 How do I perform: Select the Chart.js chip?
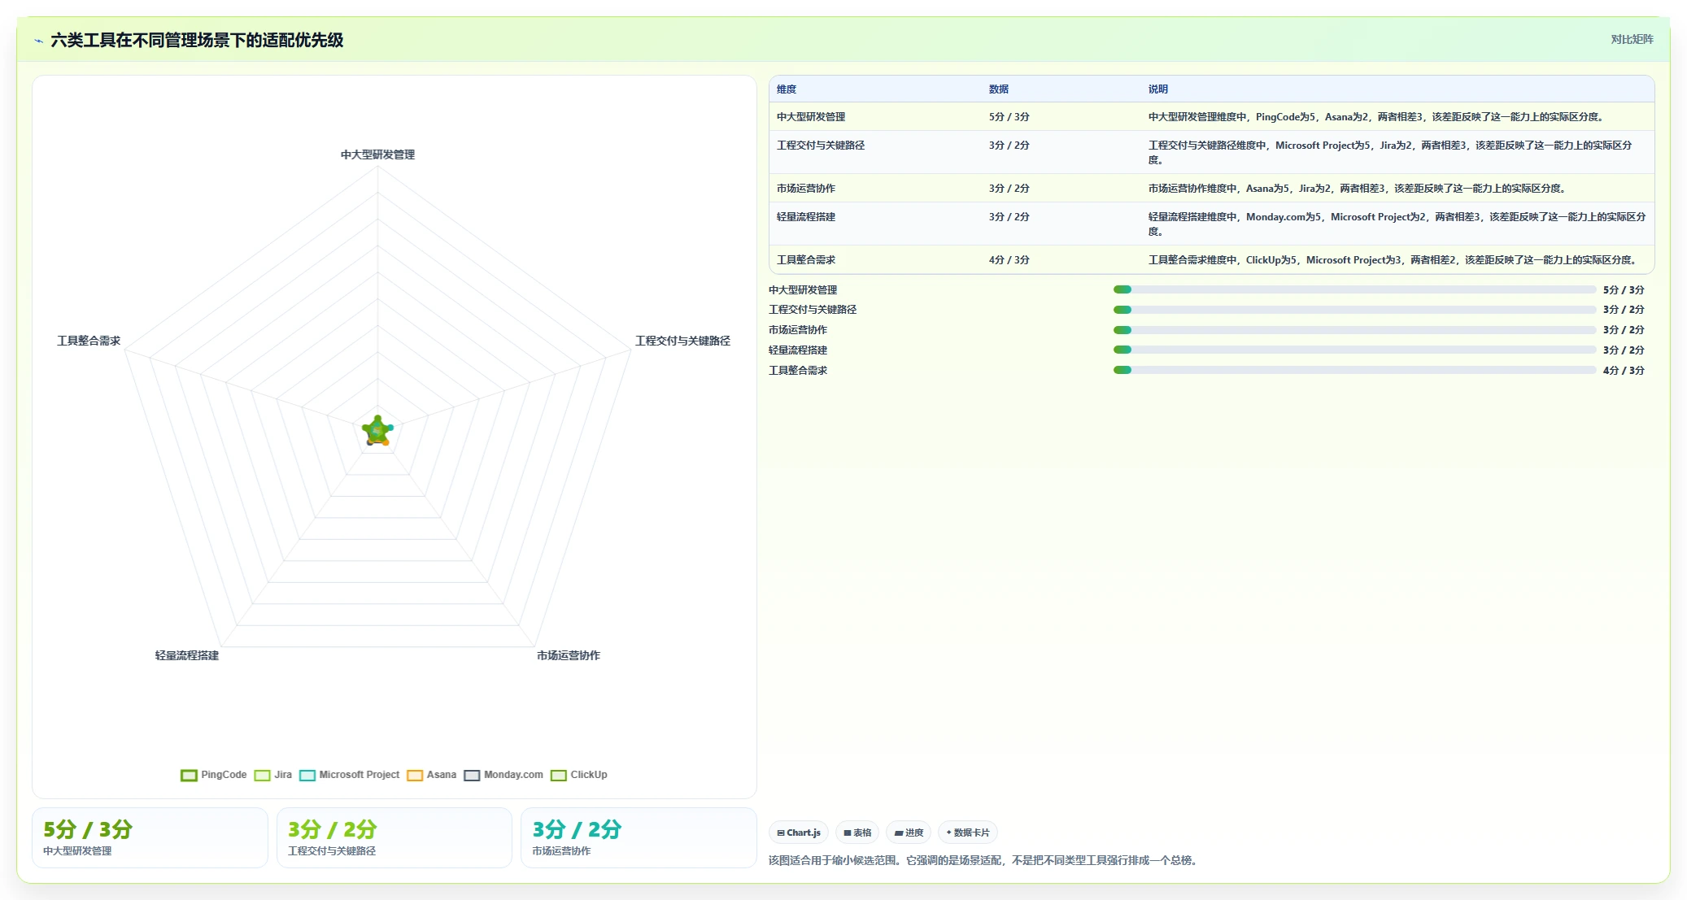click(799, 833)
